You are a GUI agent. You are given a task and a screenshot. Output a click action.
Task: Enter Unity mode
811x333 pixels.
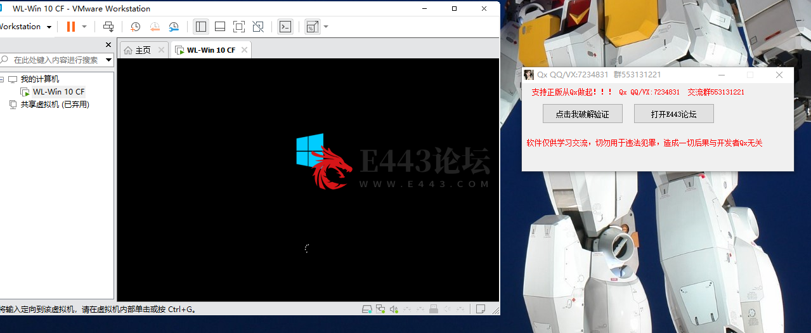258,27
